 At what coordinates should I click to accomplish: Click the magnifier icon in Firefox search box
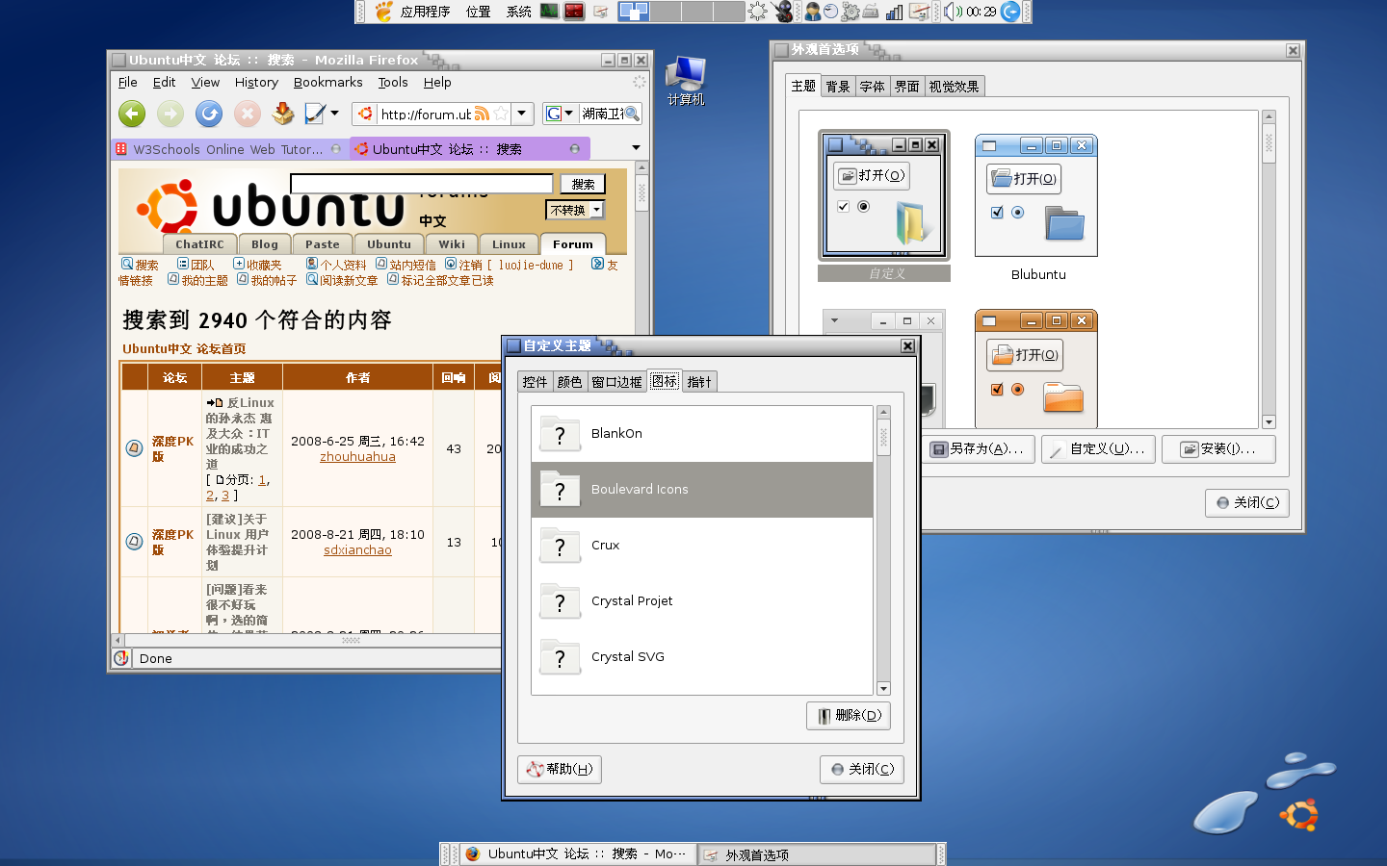coord(632,114)
